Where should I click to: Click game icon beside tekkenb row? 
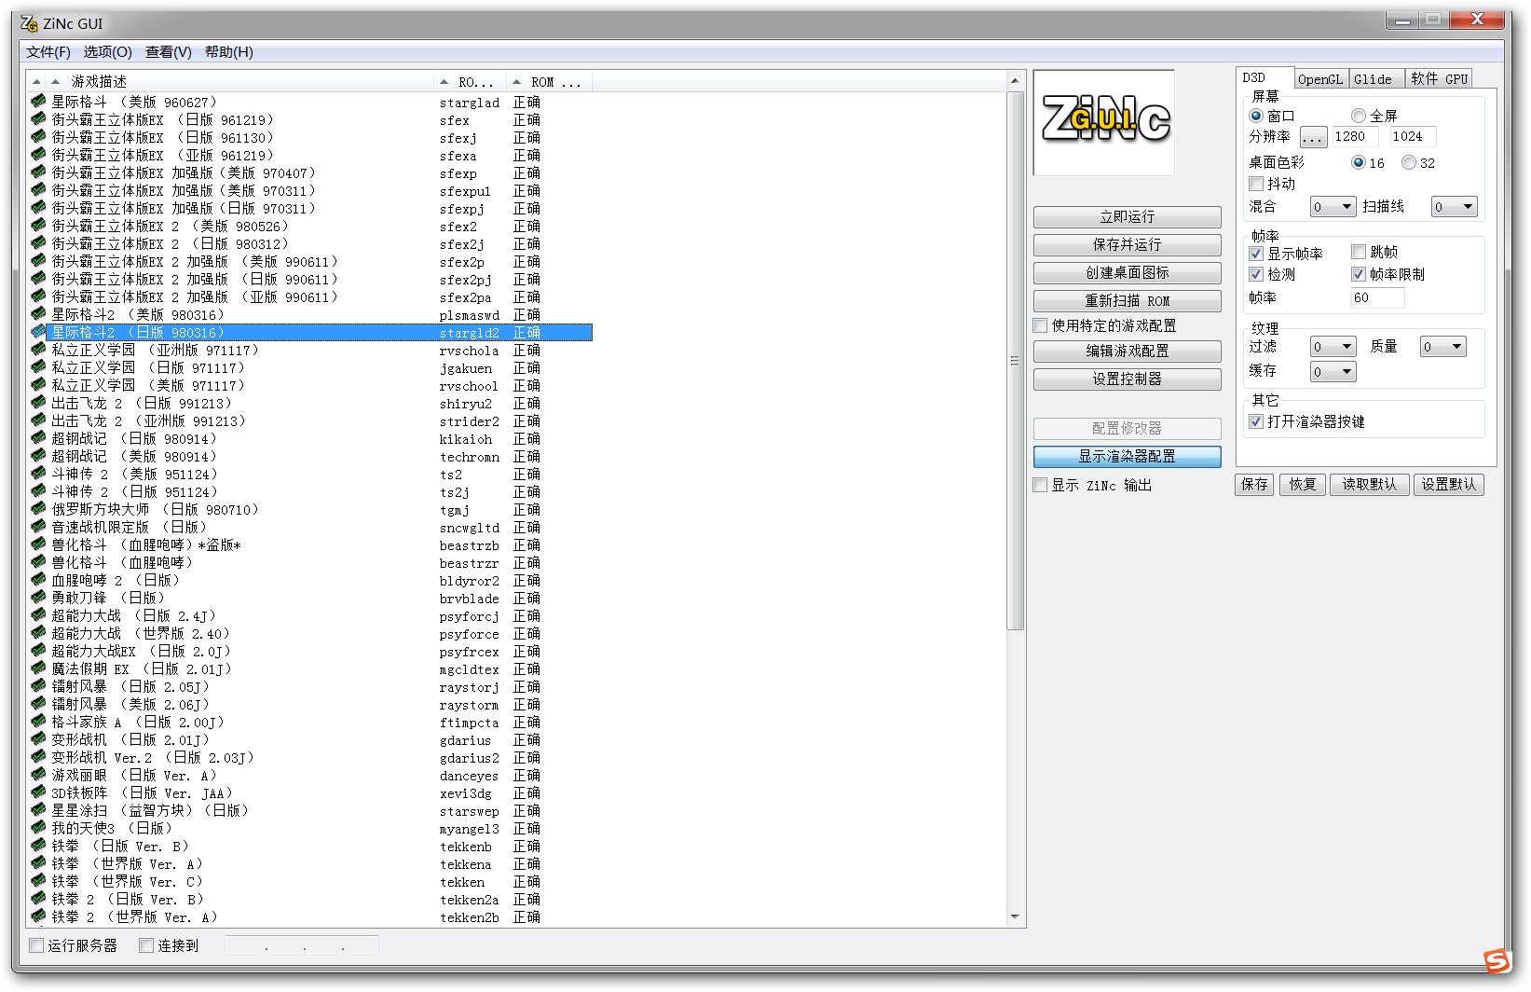(38, 846)
